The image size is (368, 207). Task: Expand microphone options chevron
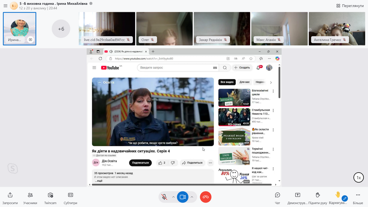(173, 197)
